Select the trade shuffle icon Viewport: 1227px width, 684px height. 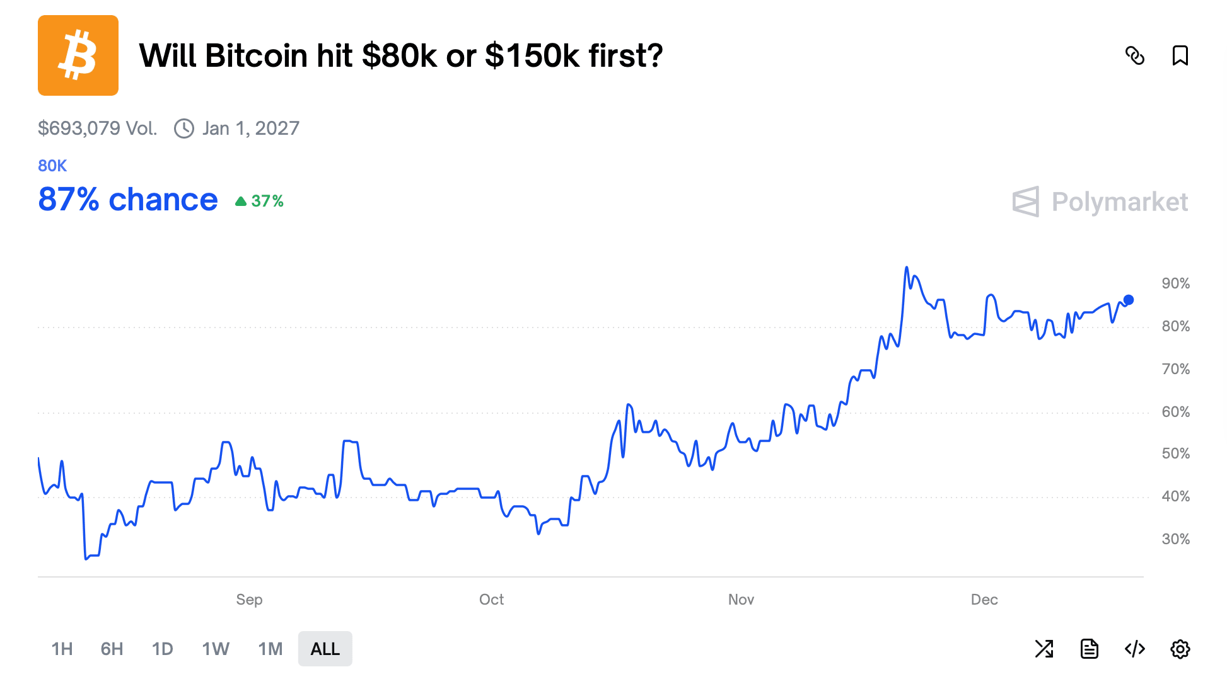click(1045, 648)
